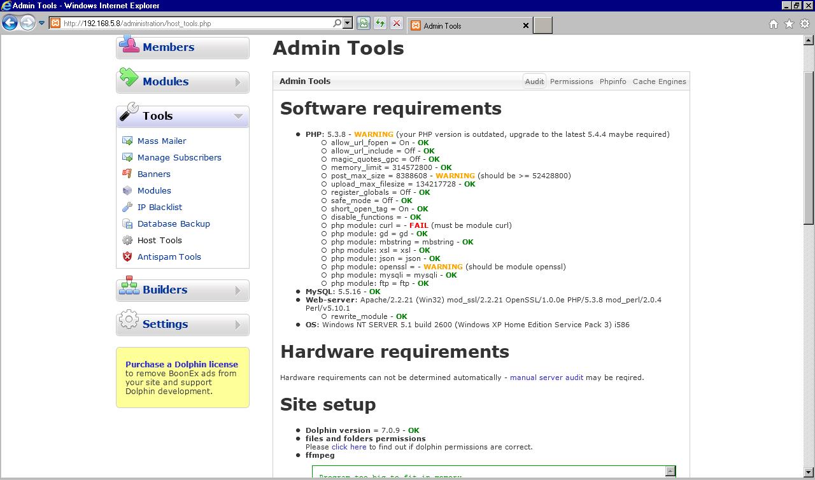
Task: Click the Antispam Tools shield icon
Action: (127, 257)
